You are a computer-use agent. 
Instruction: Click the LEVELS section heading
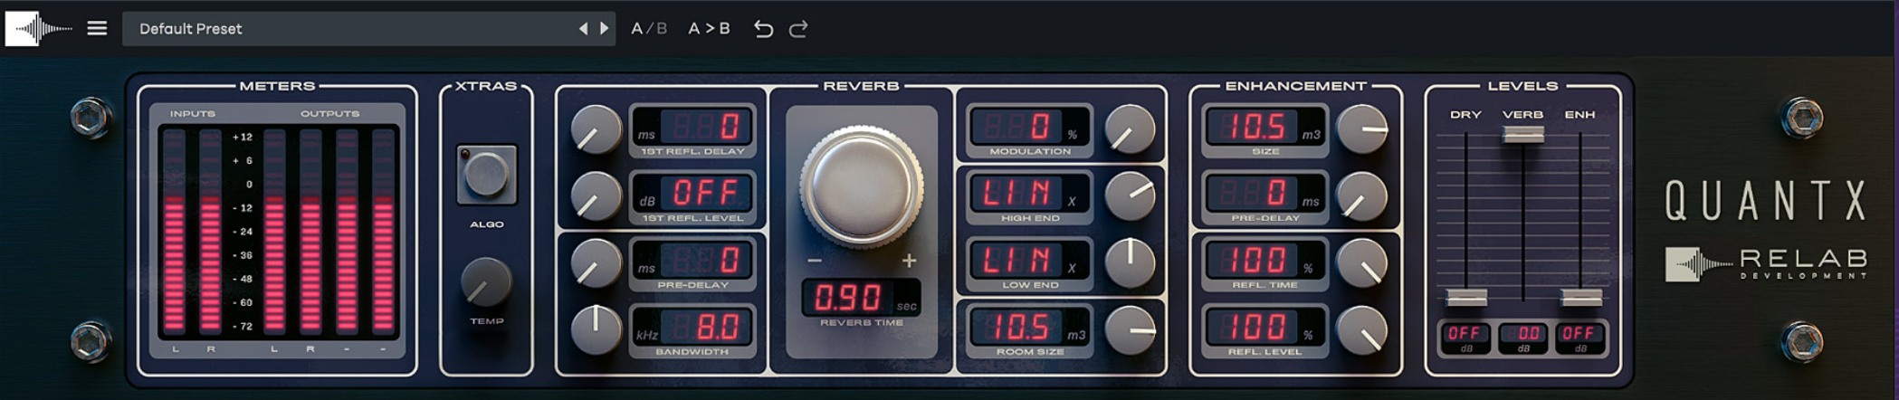point(1522,86)
